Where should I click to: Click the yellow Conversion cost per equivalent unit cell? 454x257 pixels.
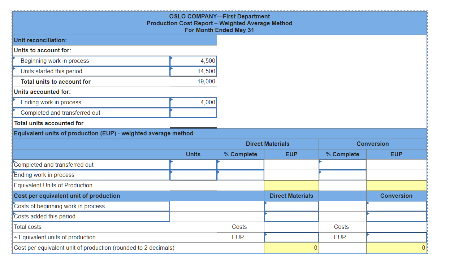coord(396,248)
